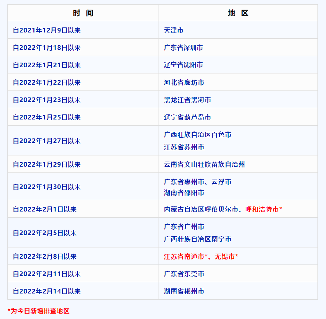The height and width of the screenshot is (319, 326).
Task: Click the *为今日新增排查地区 footnote
Action: 38,311
